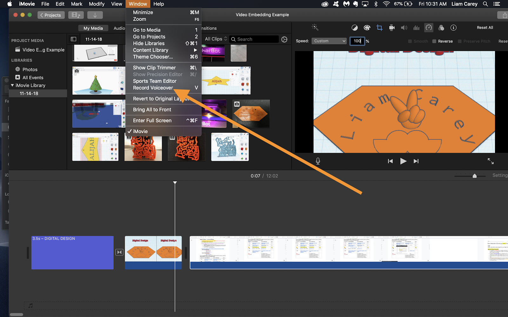Click the background music well note icon
This screenshot has width=508, height=317.
coord(30,306)
